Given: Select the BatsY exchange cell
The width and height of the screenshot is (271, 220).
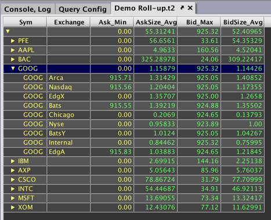Looking at the screenshot, I should click(x=68, y=133).
